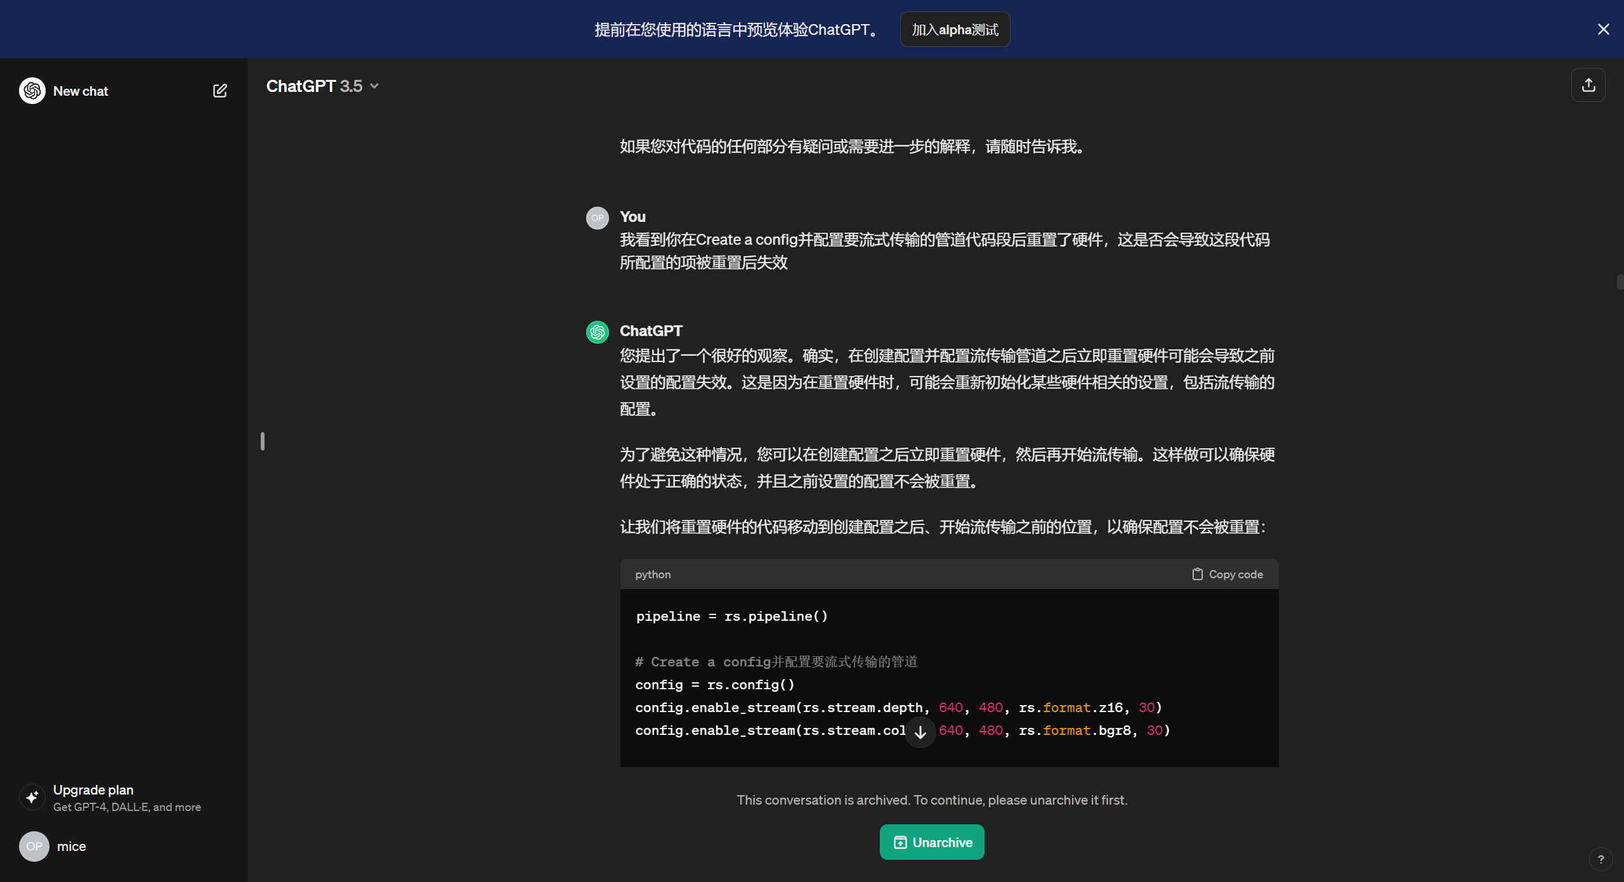This screenshot has height=882, width=1624.
Task: Click the Upgrade plan sparkle icon
Action: pos(32,797)
